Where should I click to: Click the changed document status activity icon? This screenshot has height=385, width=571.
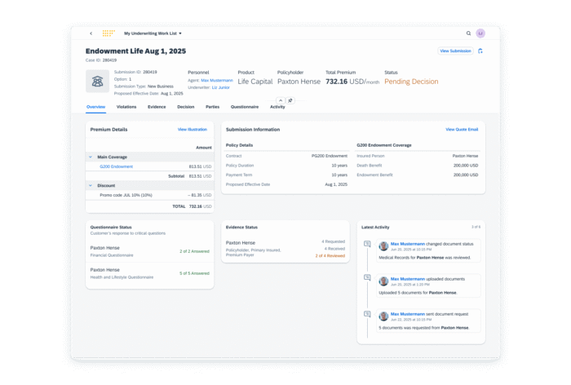coord(367,244)
